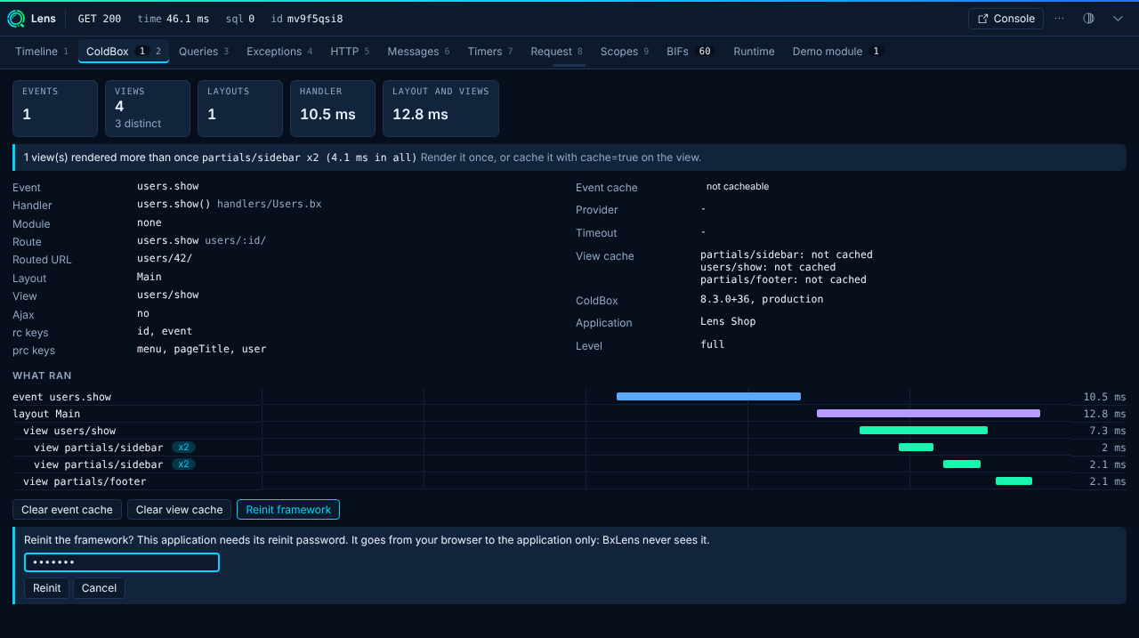Viewport: 1139px width, 638px height.
Task: Open the Console in a new window
Action: pyautogui.click(x=1006, y=19)
